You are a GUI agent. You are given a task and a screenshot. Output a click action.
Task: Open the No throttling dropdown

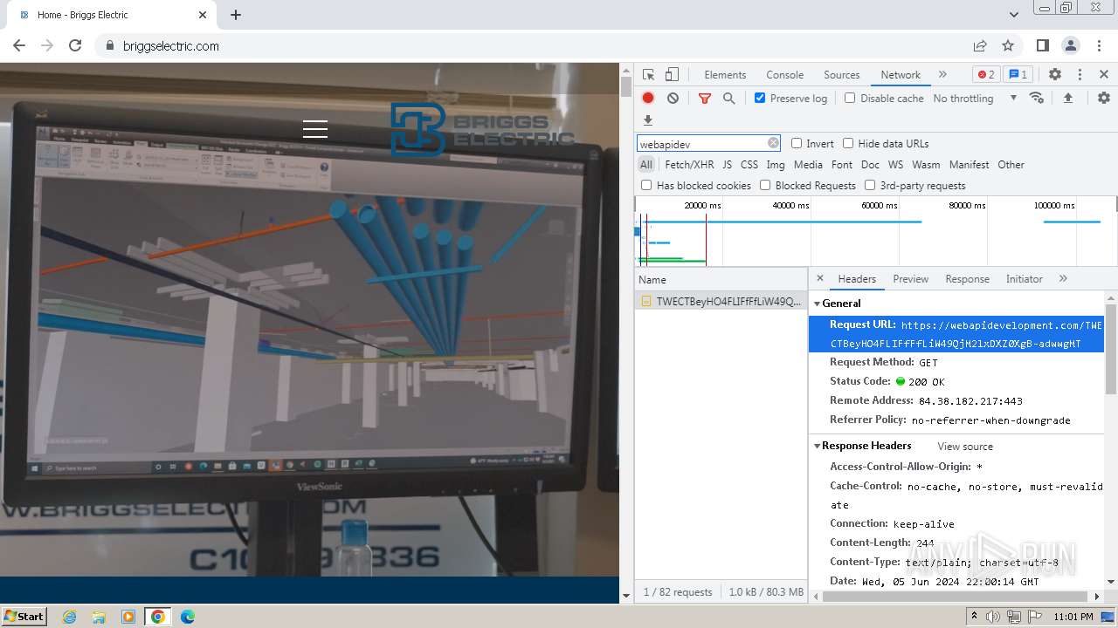point(975,99)
